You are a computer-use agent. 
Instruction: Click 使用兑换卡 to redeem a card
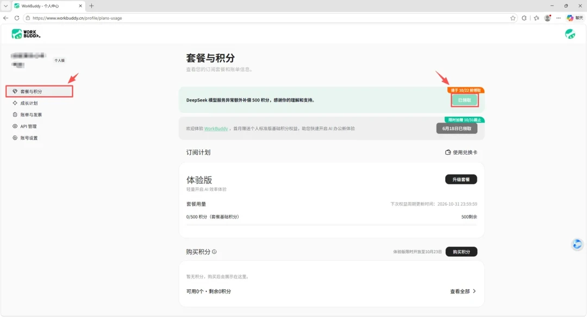tap(461, 153)
